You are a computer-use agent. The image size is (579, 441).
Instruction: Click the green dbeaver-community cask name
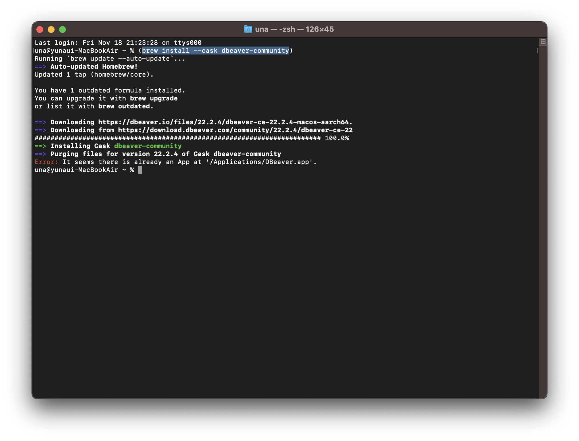[148, 146]
